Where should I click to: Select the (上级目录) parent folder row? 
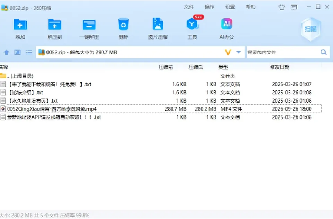(161, 76)
